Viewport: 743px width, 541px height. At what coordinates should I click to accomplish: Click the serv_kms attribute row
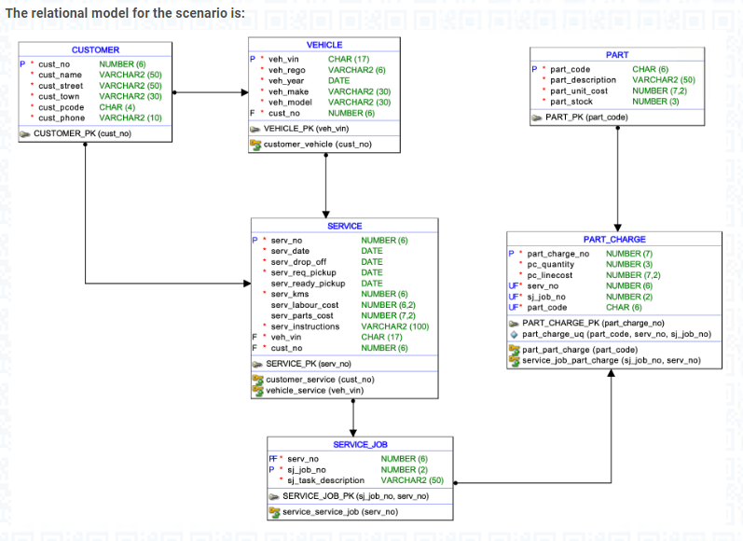click(x=345, y=294)
